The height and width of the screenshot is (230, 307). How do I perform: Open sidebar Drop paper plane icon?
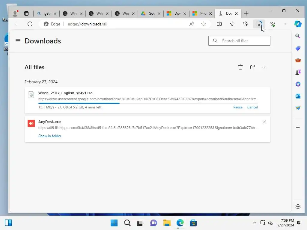(298, 108)
